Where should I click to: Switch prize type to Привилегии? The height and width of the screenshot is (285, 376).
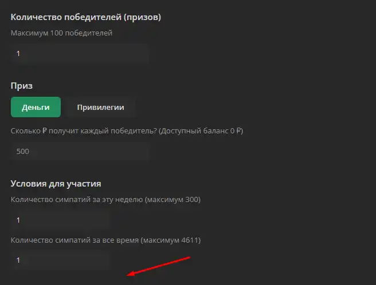click(x=100, y=107)
